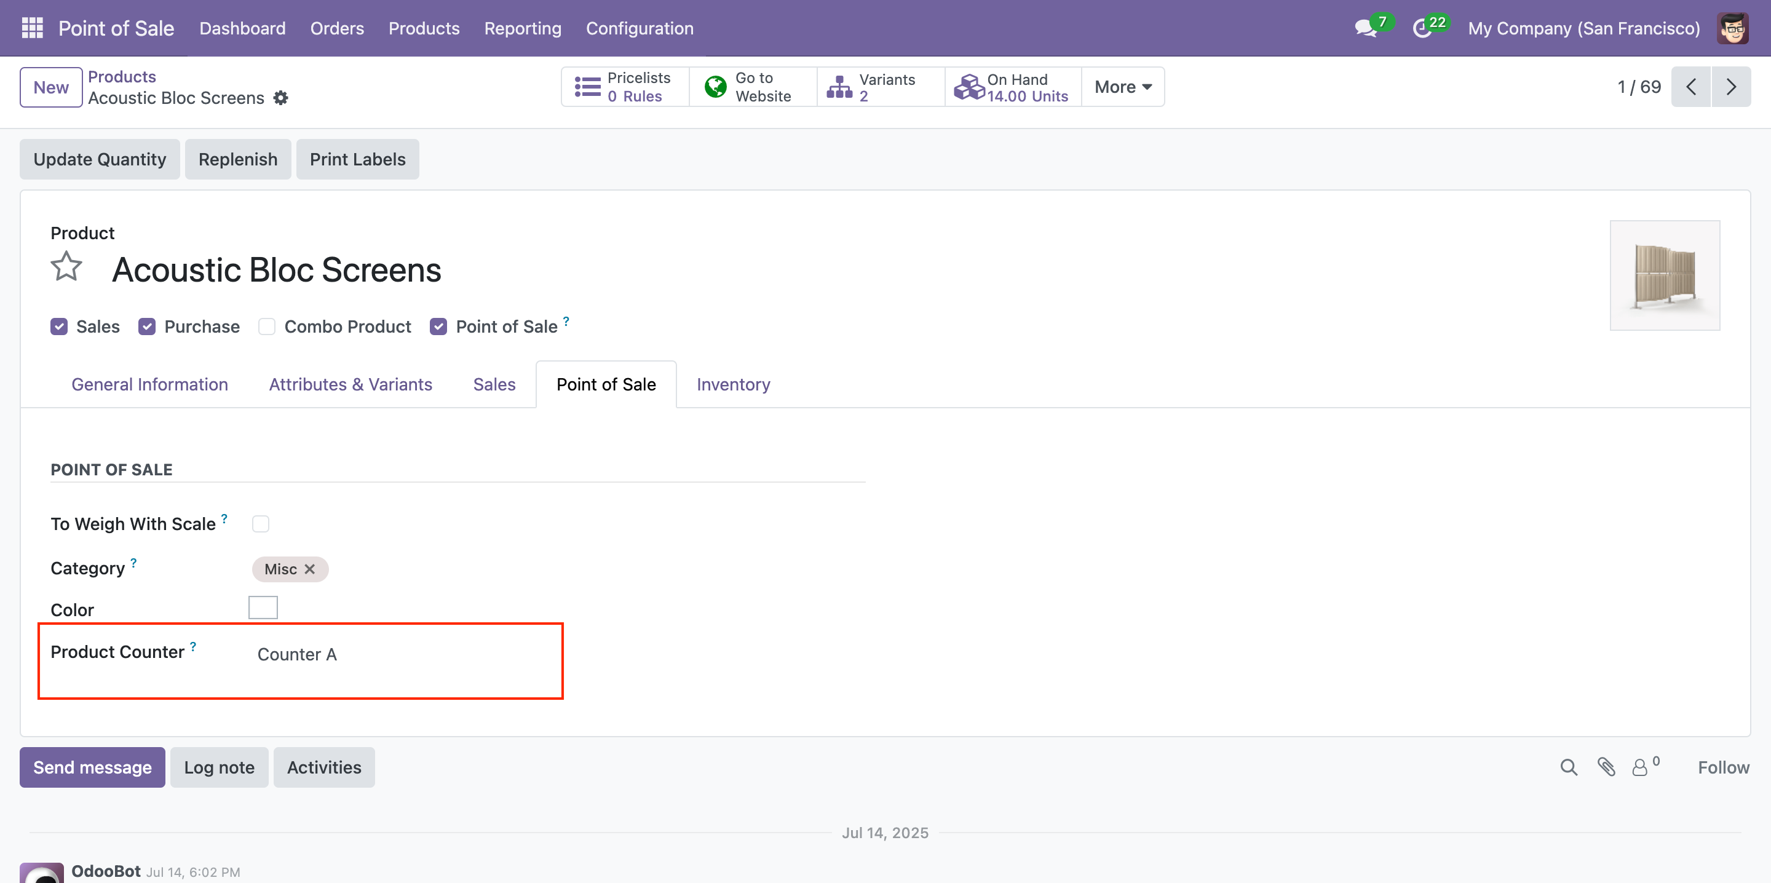Check the Combo Product checkbox
Viewport: 1771px width, 883px height.
tap(267, 327)
